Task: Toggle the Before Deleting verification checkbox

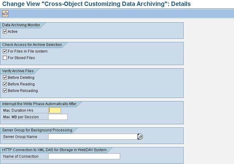Action: [5, 78]
